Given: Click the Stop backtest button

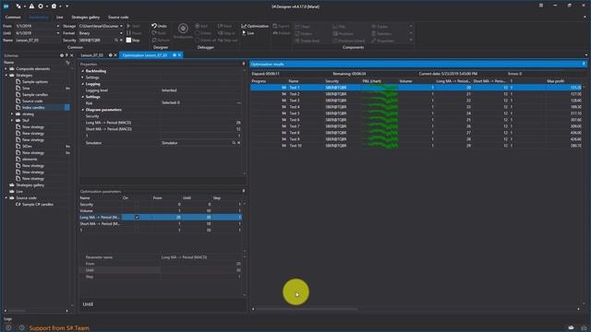Looking at the screenshot, I should (x=133, y=40).
